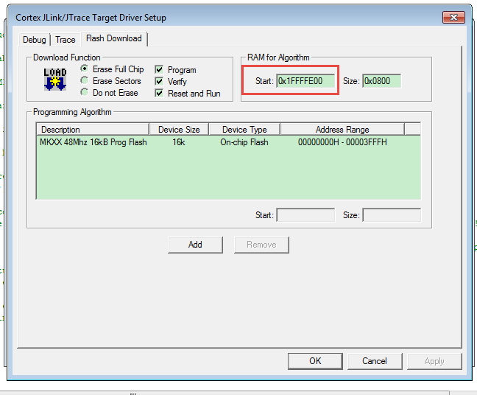Click the 16k device size cell

(179, 142)
